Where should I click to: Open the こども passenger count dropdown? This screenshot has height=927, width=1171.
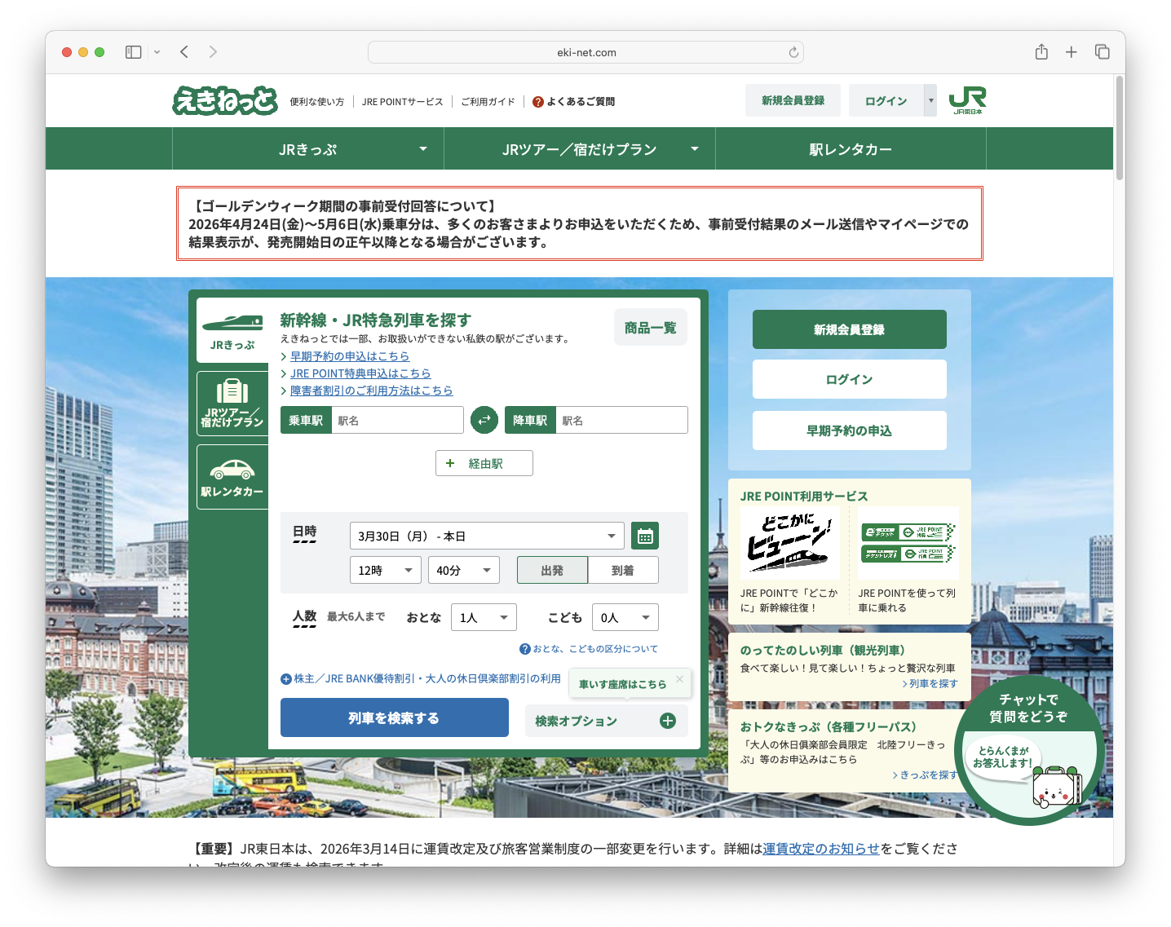coord(625,617)
